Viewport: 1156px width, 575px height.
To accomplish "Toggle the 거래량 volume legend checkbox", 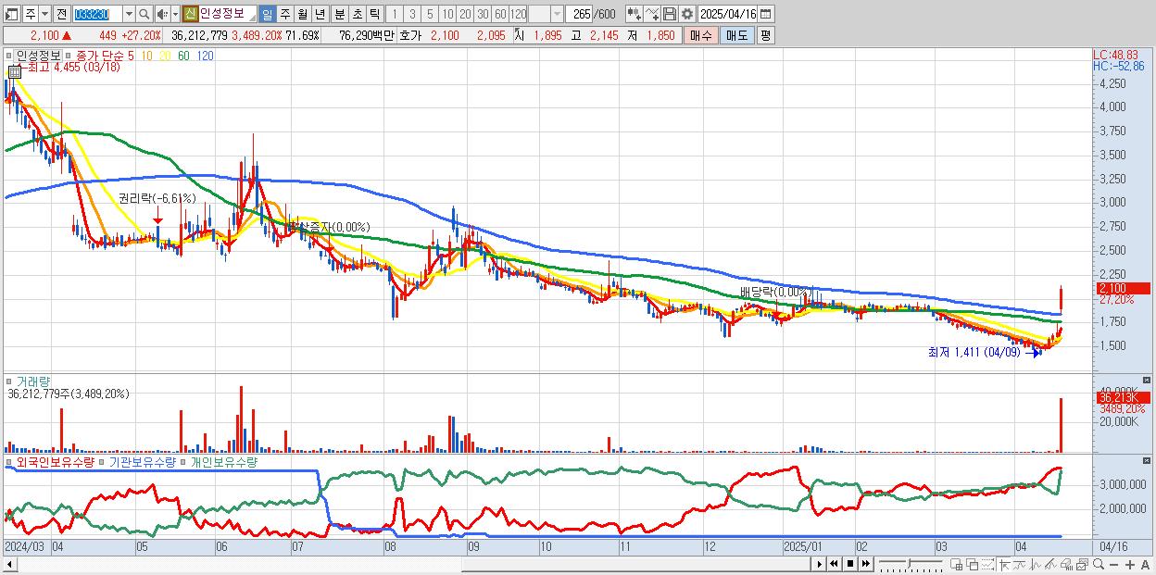I will (x=11, y=381).
